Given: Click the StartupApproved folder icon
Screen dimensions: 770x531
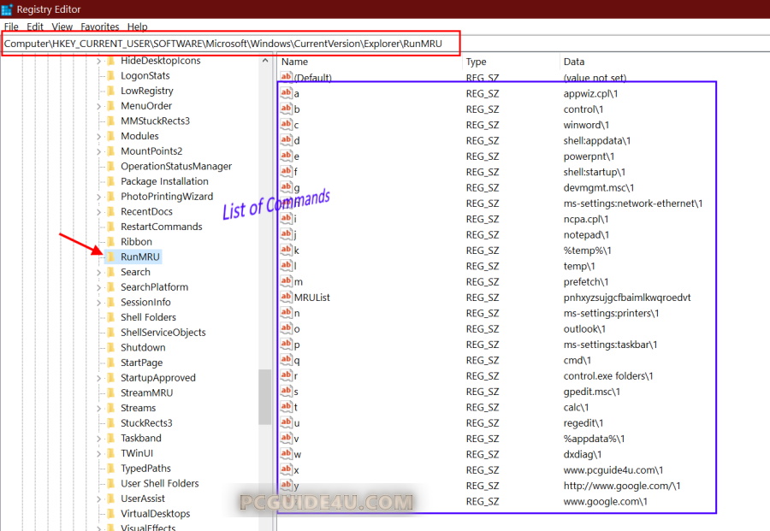Looking at the screenshot, I should click(110, 378).
